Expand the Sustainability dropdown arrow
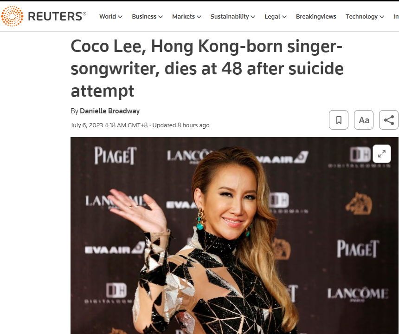Viewport: 399px width, 334px height. [x=253, y=17]
